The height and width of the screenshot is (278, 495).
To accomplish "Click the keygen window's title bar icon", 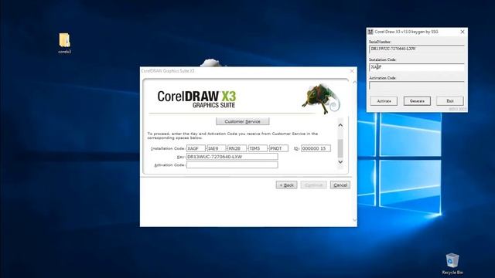I will 370,32.
